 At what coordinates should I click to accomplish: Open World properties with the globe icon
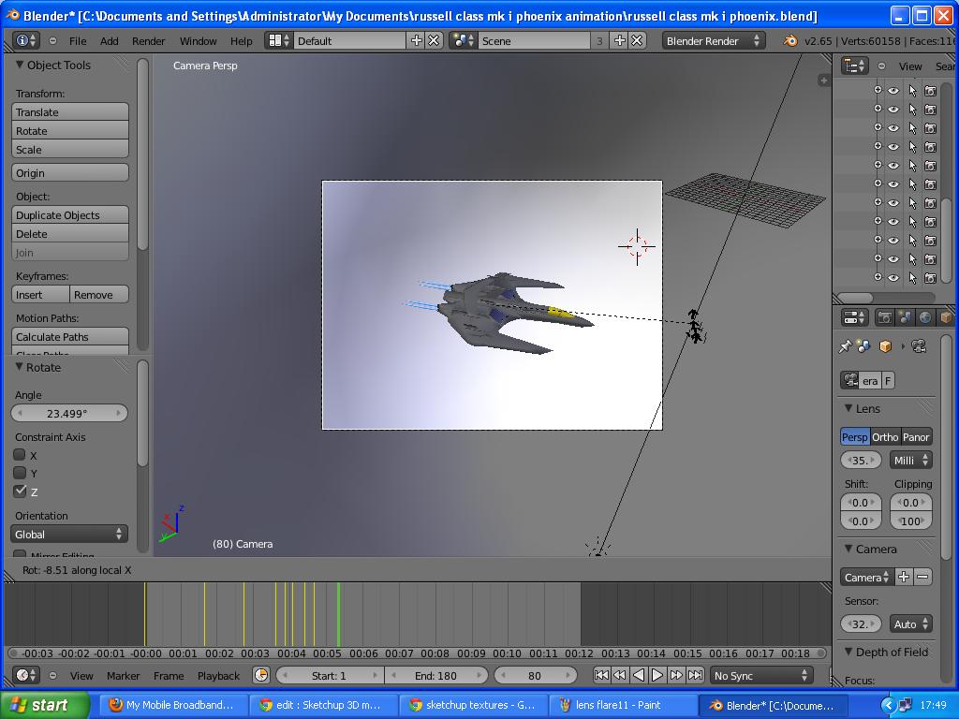(x=925, y=317)
